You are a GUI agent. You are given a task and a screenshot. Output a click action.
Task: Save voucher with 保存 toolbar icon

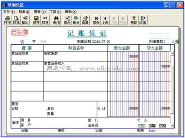[x=36, y=20]
